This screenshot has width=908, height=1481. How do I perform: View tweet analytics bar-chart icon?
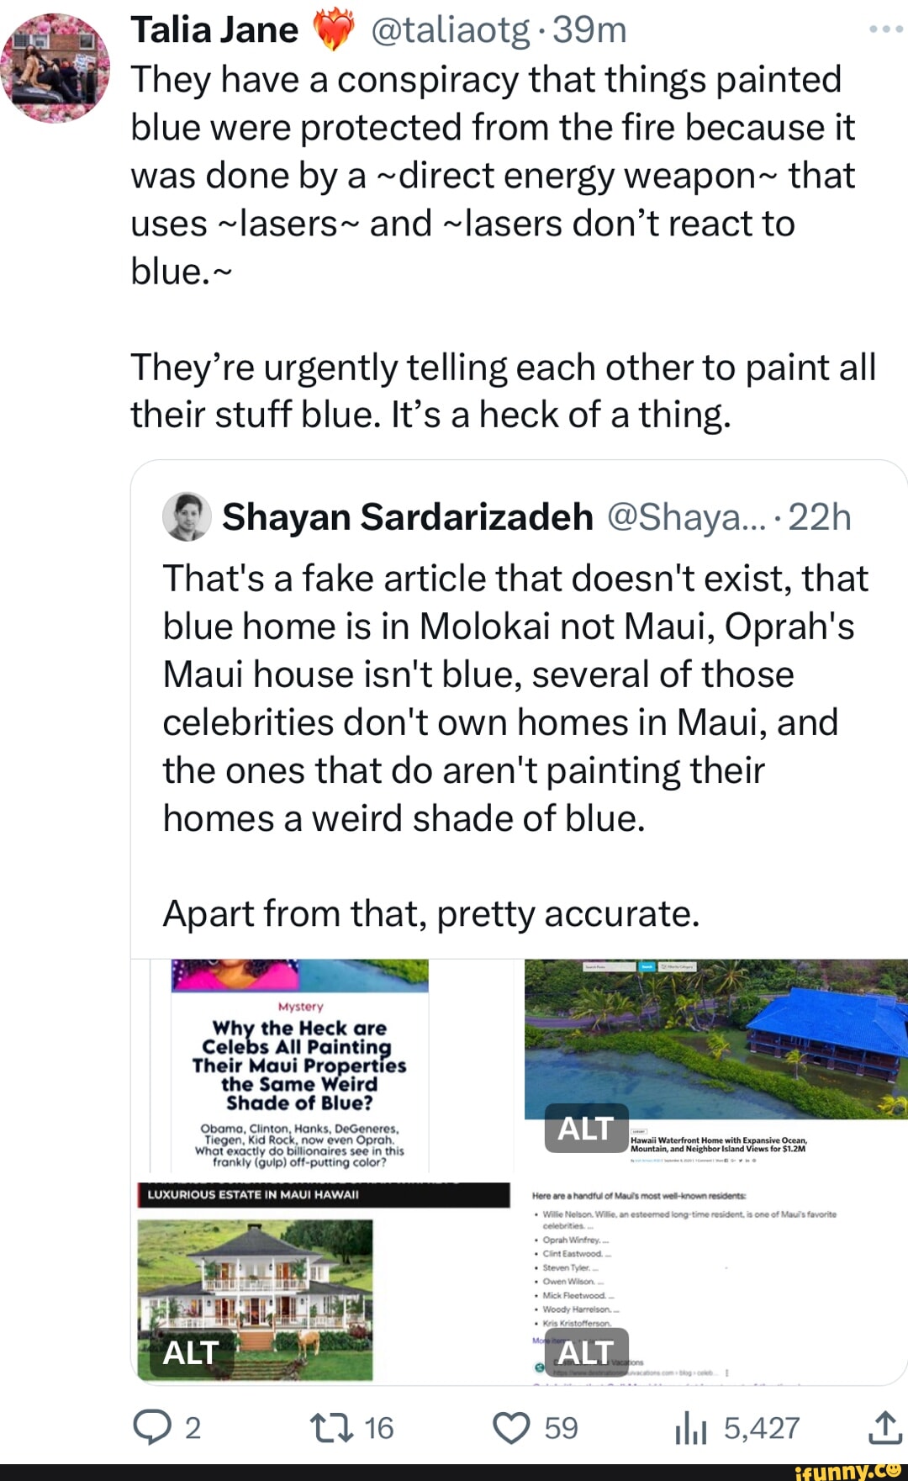click(x=690, y=1428)
